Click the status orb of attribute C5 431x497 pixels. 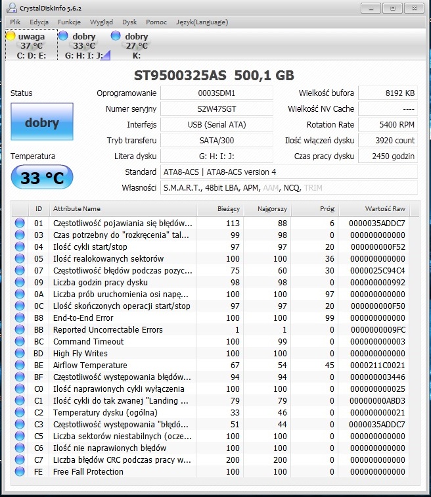(x=20, y=436)
